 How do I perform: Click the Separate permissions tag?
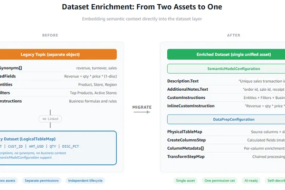click(x=42, y=180)
